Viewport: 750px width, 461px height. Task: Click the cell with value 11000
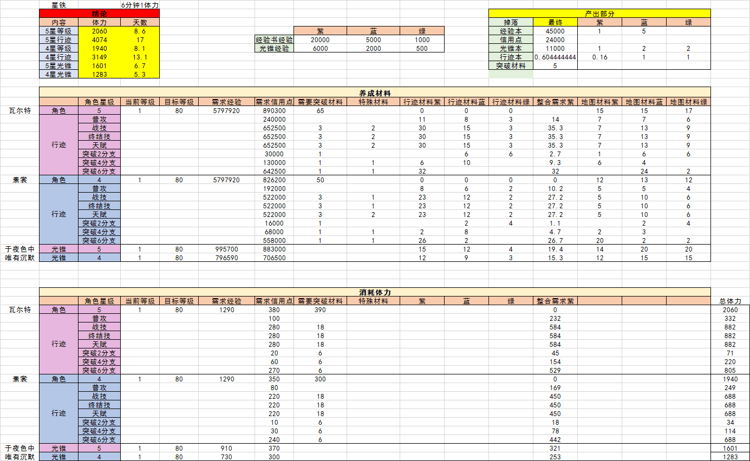coord(555,48)
